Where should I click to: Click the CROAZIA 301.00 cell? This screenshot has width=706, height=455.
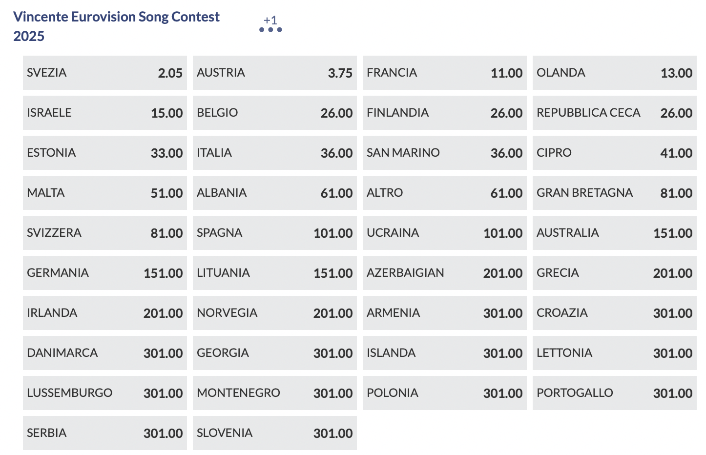614,313
